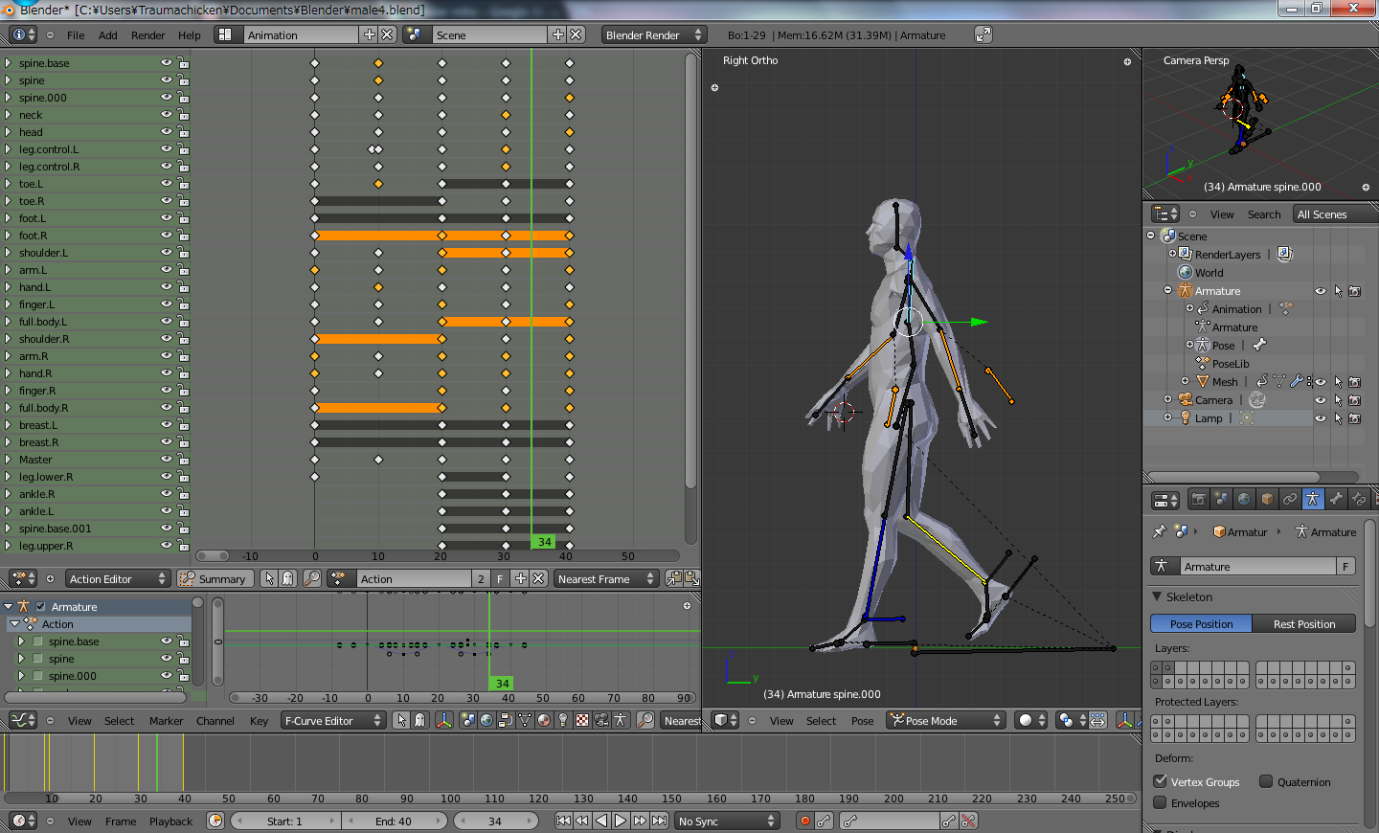Click the Search button in outliner header
Viewport: 1379px width, 833px height.
tap(1264, 214)
